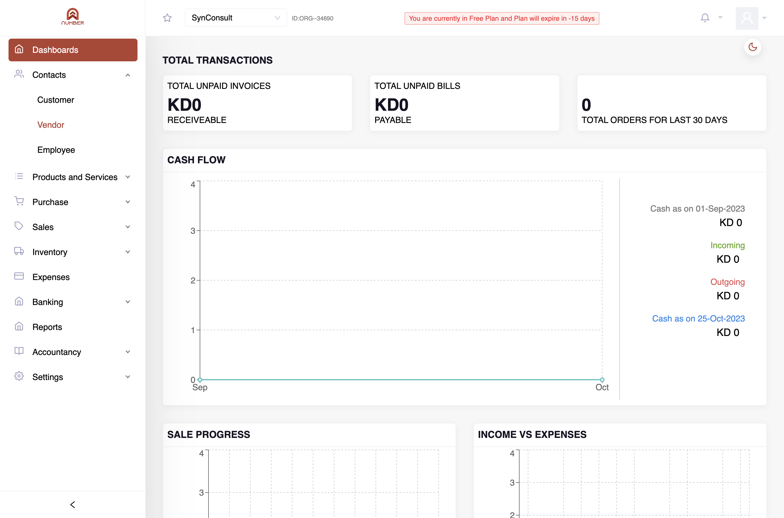Expand the Sales menu chevron
784x518 pixels.
pos(128,227)
